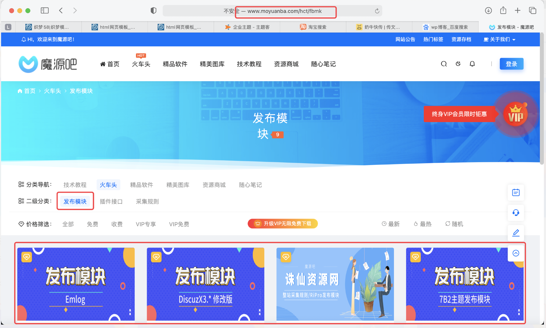Click the address bar URL field
Screen dimensions: 546x328
pos(272,11)
